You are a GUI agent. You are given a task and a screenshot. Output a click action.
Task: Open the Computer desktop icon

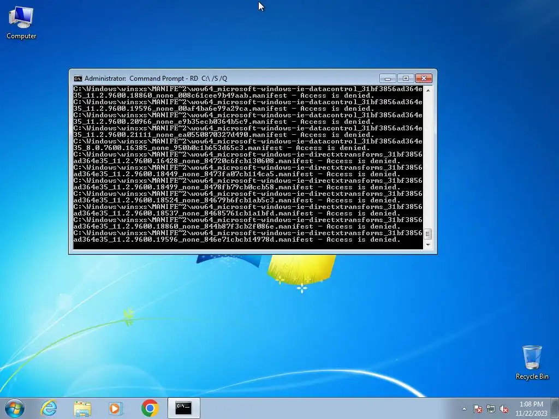point(21,23)
